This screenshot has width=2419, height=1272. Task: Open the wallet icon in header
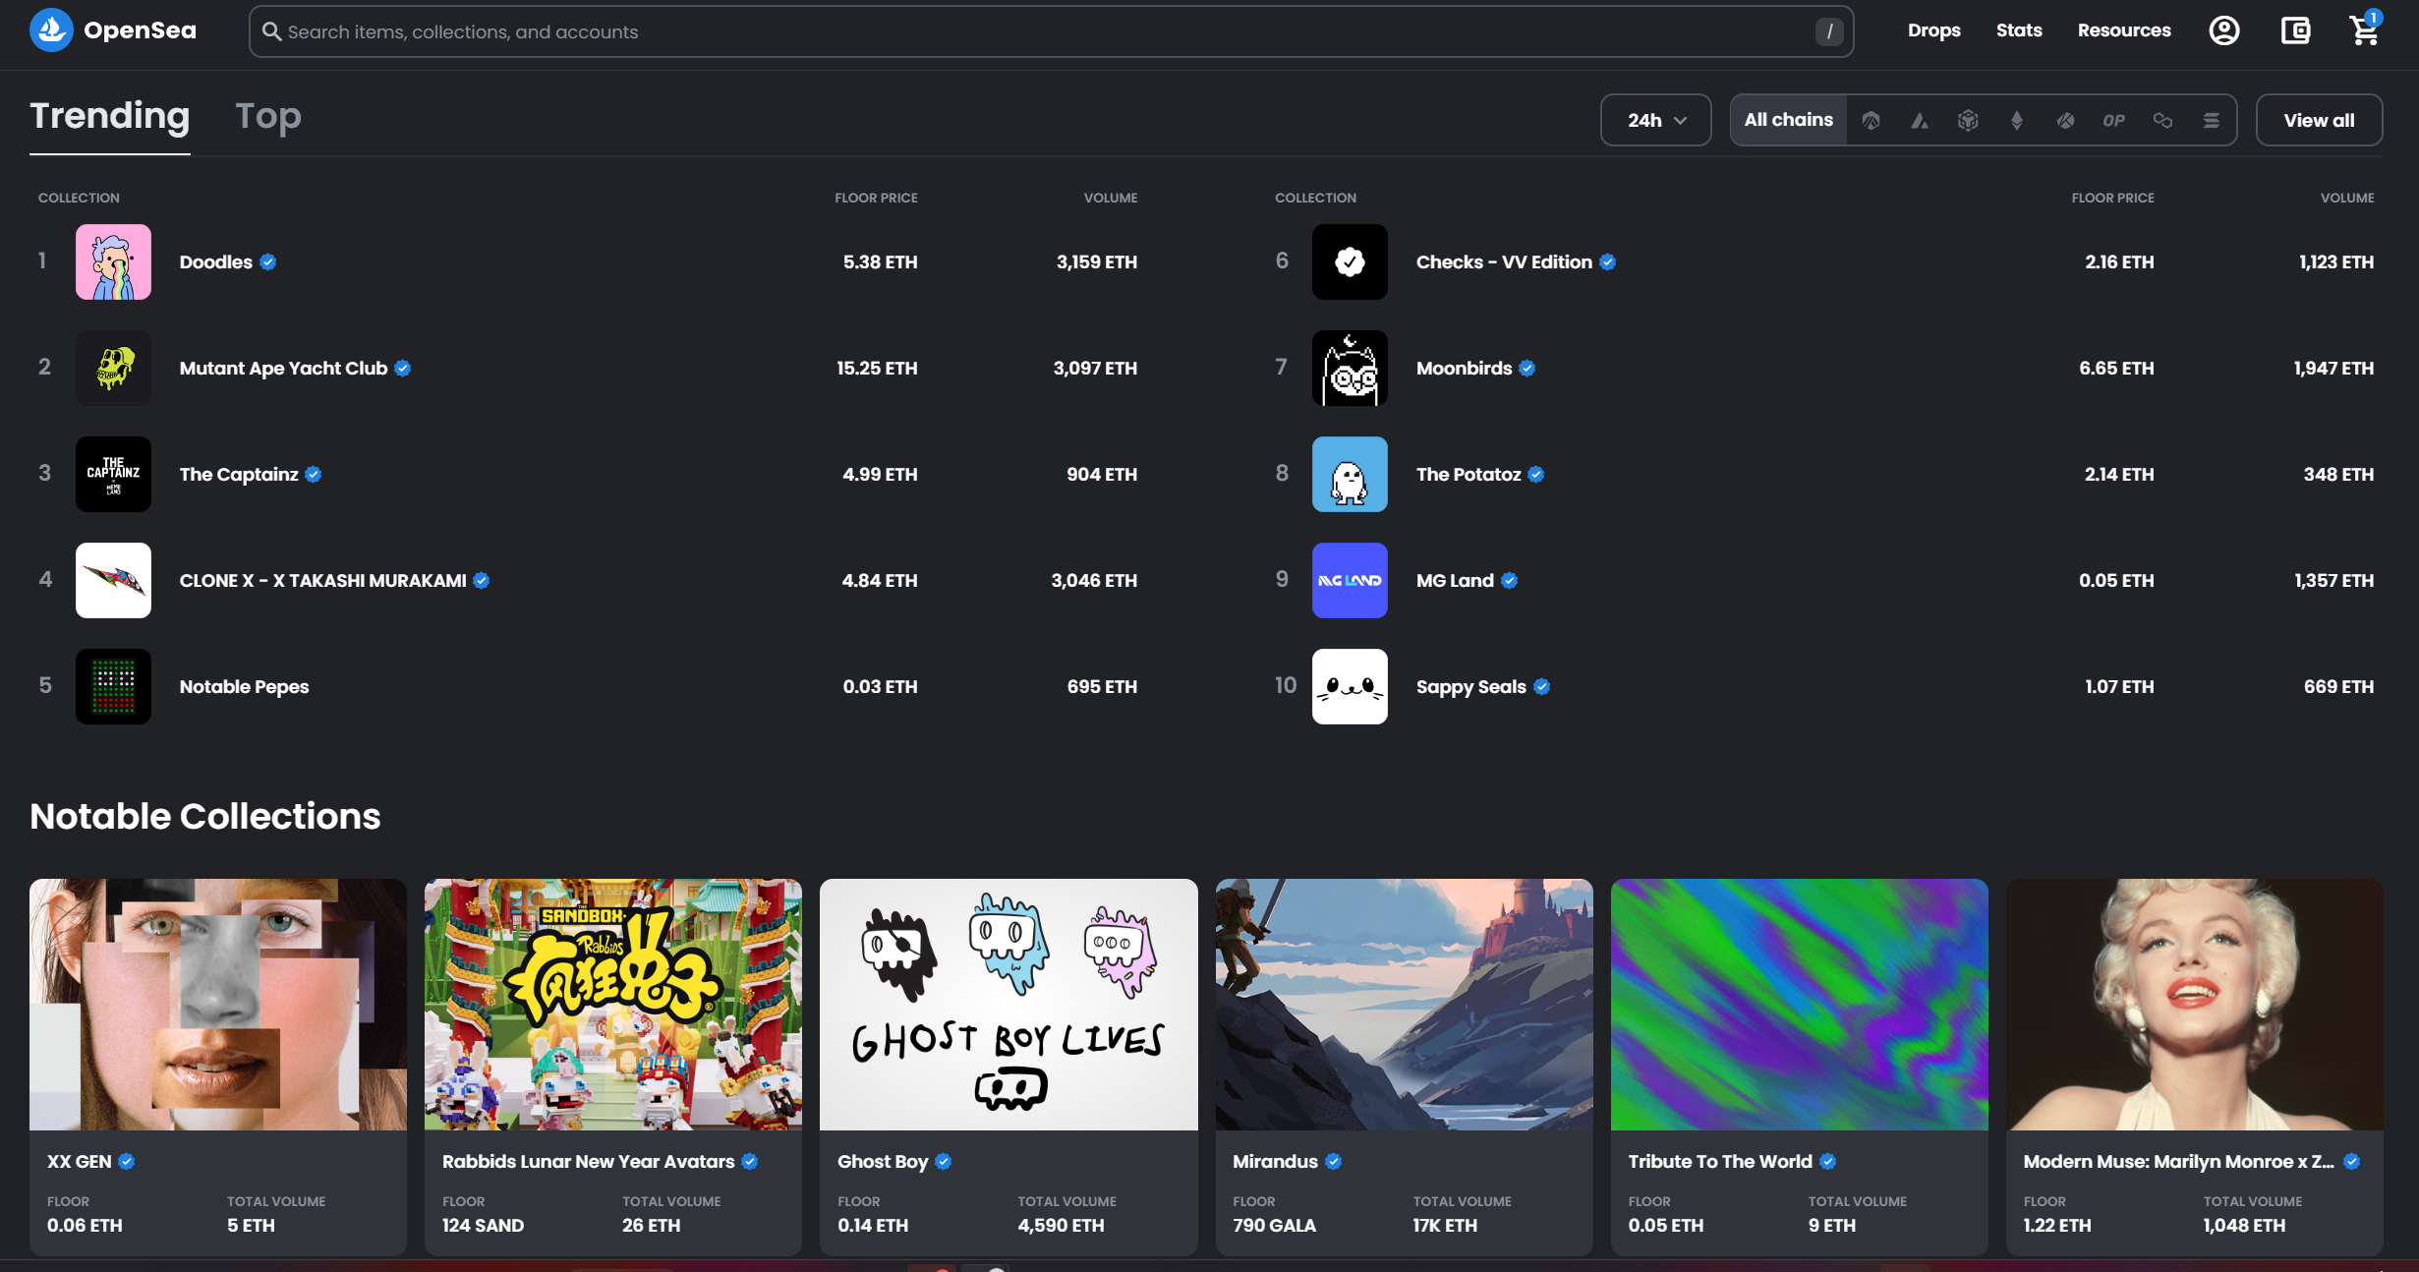click(x=2295, y=30)
